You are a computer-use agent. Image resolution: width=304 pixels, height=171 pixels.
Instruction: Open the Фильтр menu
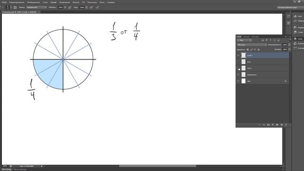pos(76,2)
